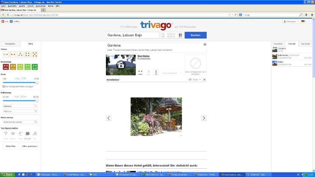The image size is (315, 177).
Task: Open the Chronik menu in Firefox menu bar
Action: click(31, 6)
